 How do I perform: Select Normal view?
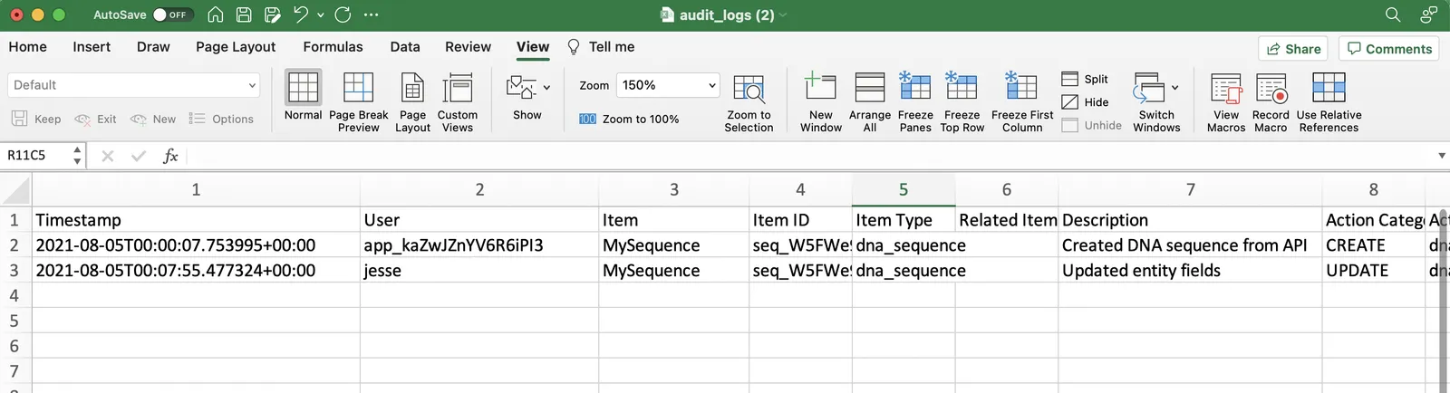[303, 96]
